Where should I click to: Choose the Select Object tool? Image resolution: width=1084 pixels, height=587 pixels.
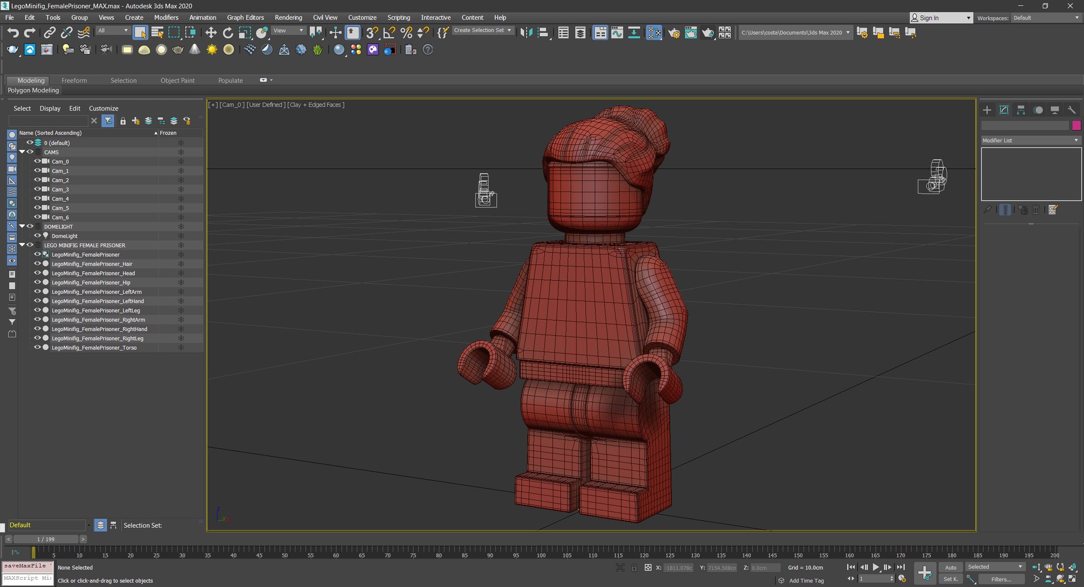pyautogui.click(x=140, y=33)
